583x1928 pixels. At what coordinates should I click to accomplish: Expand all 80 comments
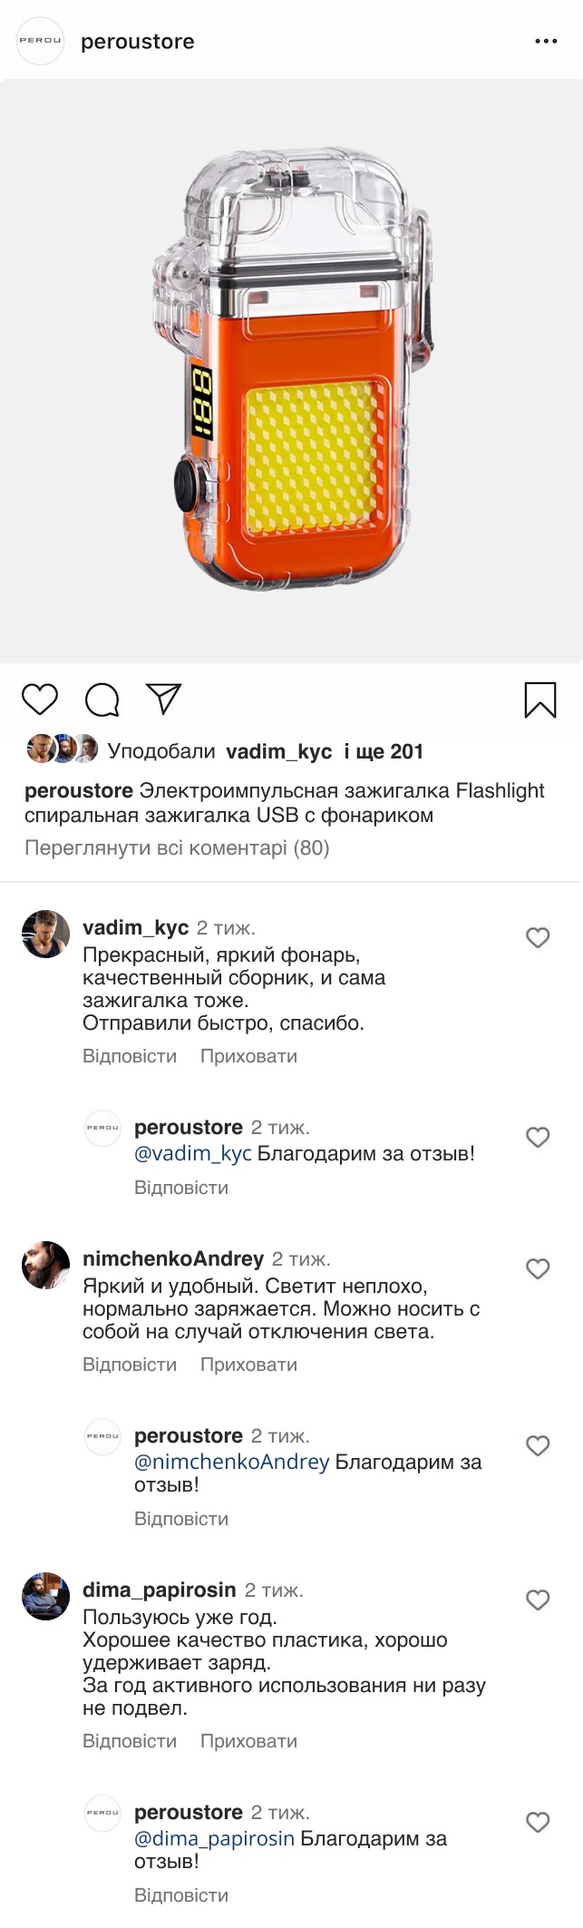pos(177,848)
